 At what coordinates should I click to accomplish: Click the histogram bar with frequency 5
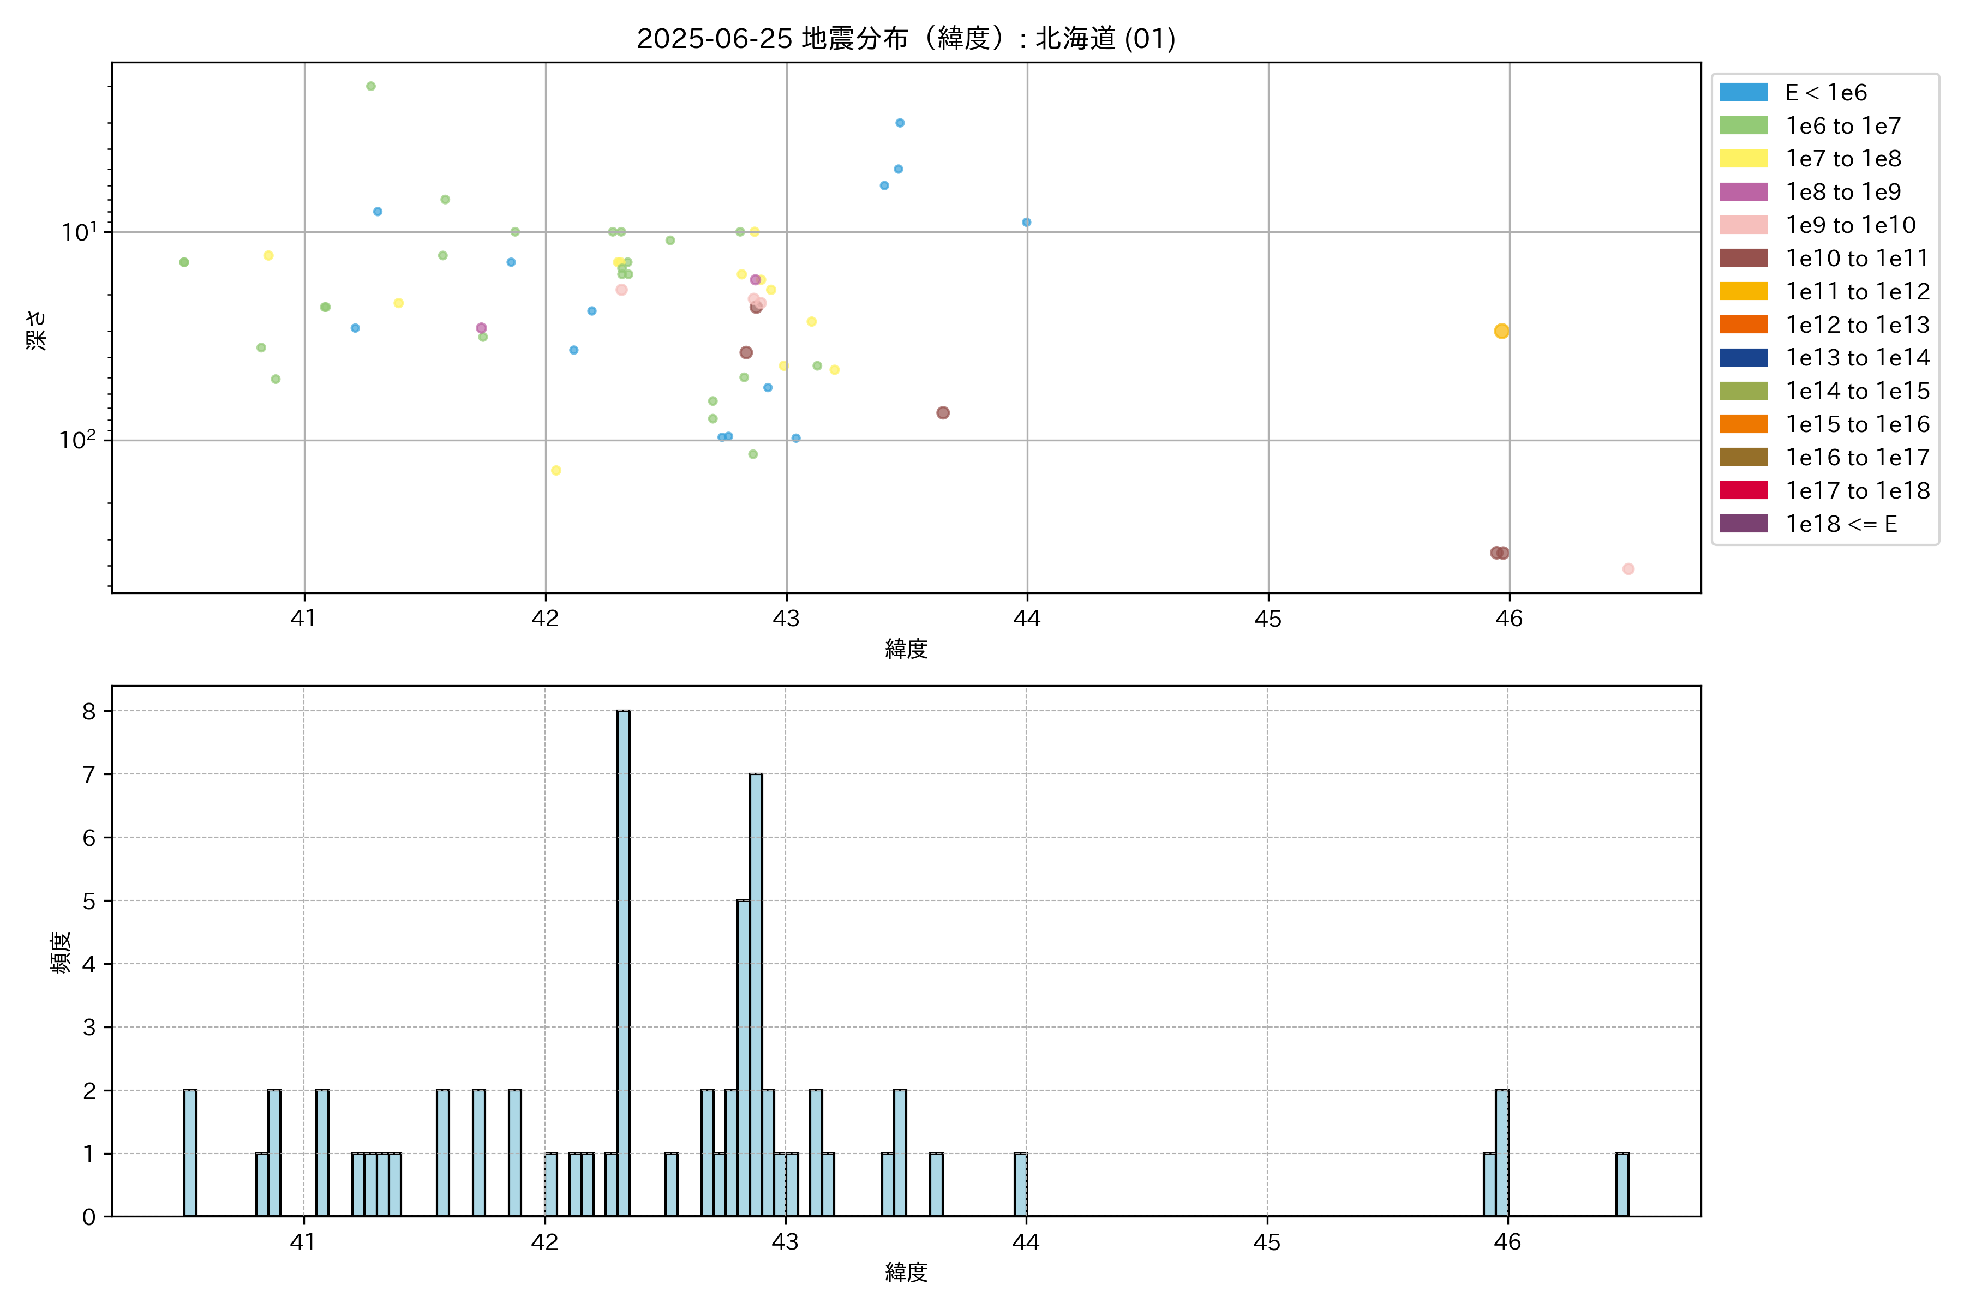tap(743, 1058)
